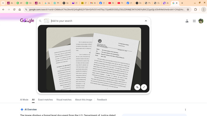Switch to the 'Co' browser tab
The image size is (207, 116).
28,3
